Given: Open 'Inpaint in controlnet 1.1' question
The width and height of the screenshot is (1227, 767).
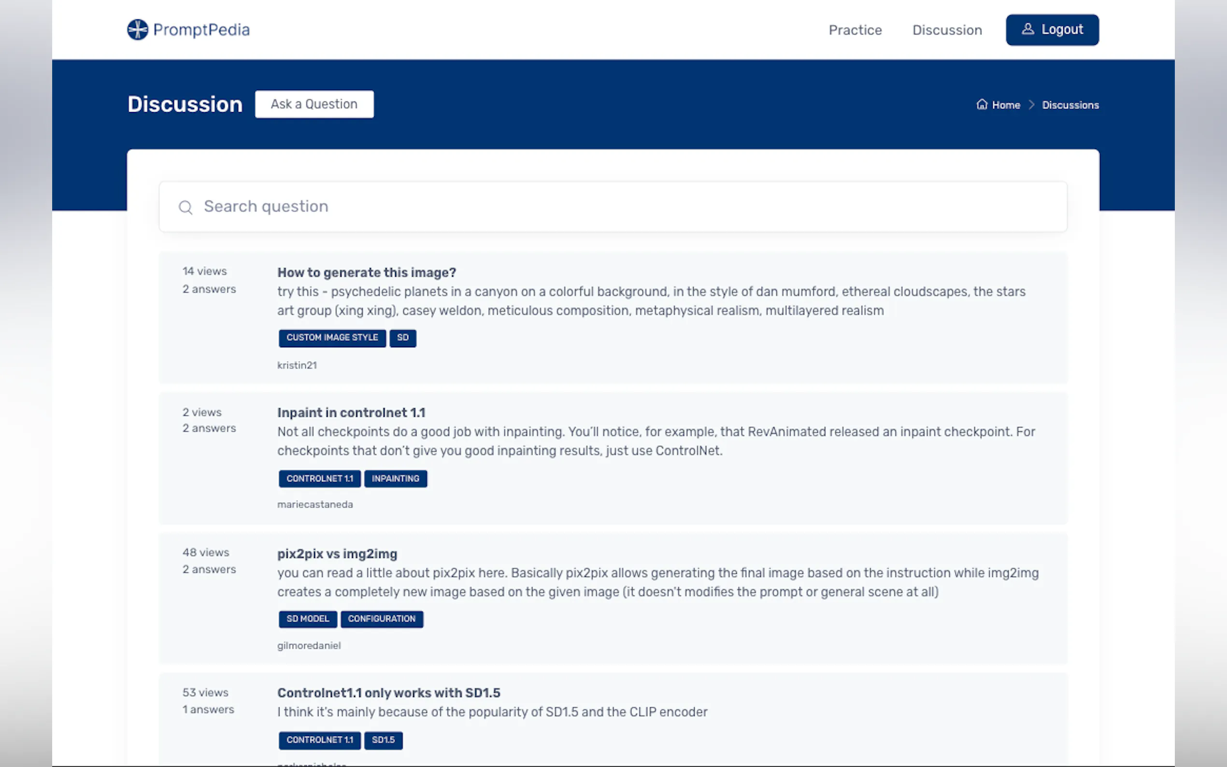Looking at the screenshot, I should [351, 412].
